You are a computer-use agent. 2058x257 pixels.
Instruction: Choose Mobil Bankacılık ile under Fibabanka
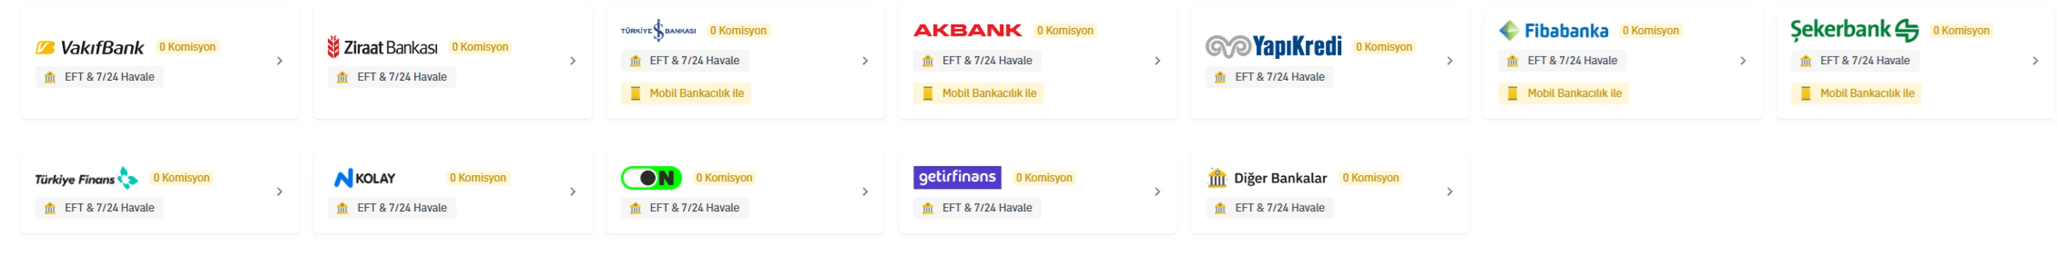click(1574, 94)
